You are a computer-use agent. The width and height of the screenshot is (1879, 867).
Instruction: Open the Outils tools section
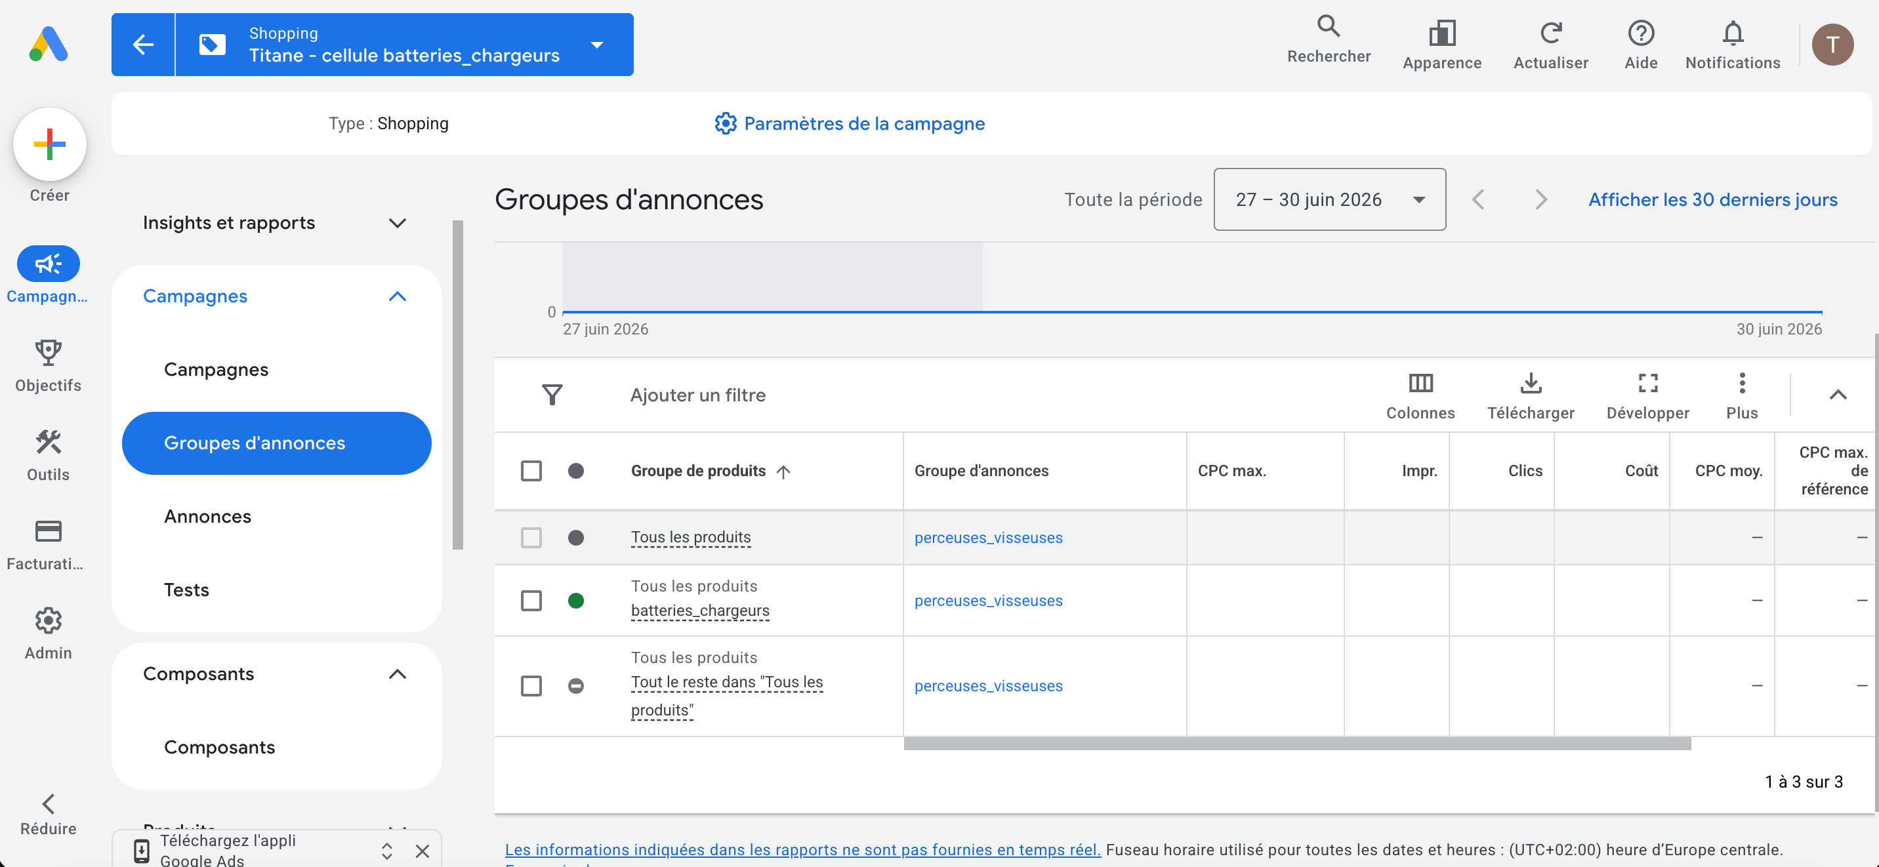(48, 456)
